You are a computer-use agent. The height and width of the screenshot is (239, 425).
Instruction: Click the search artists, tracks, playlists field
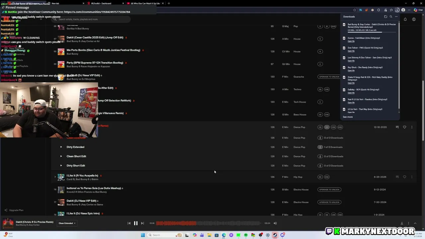click(x=91, y=19)
